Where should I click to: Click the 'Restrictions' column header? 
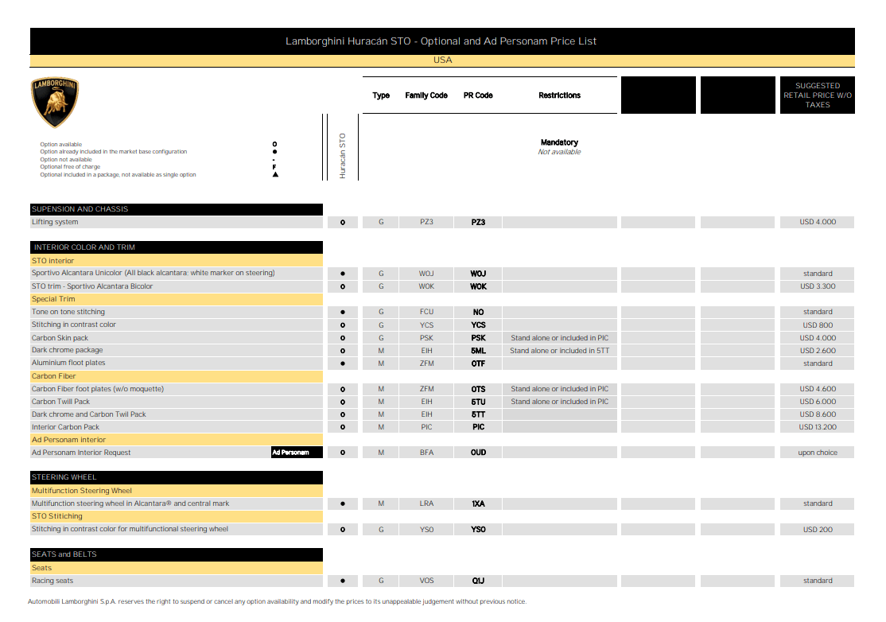point(559,95)
